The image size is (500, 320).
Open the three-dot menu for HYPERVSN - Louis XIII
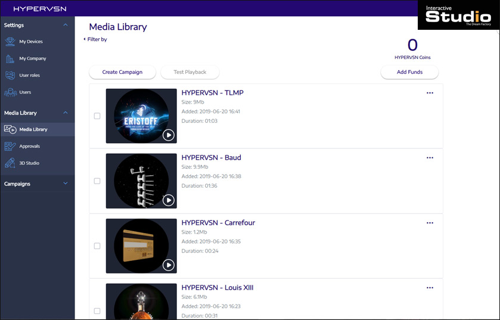pyautogui.click(x=430, y=288)
